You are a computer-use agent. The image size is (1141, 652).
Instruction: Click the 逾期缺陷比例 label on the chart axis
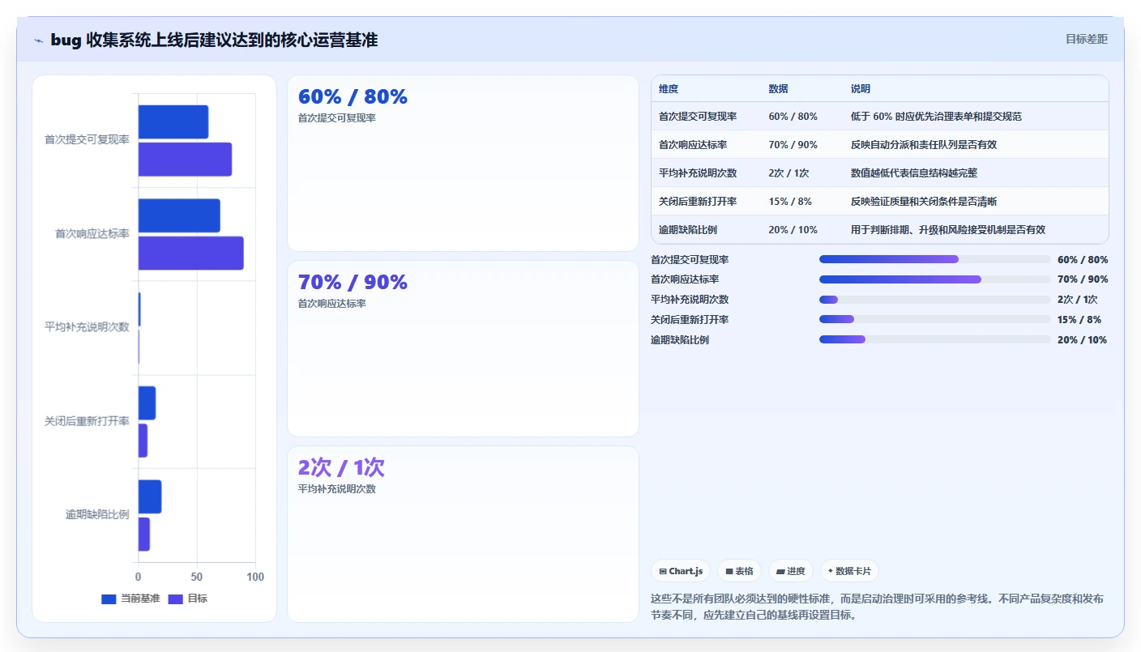(97, 514)
